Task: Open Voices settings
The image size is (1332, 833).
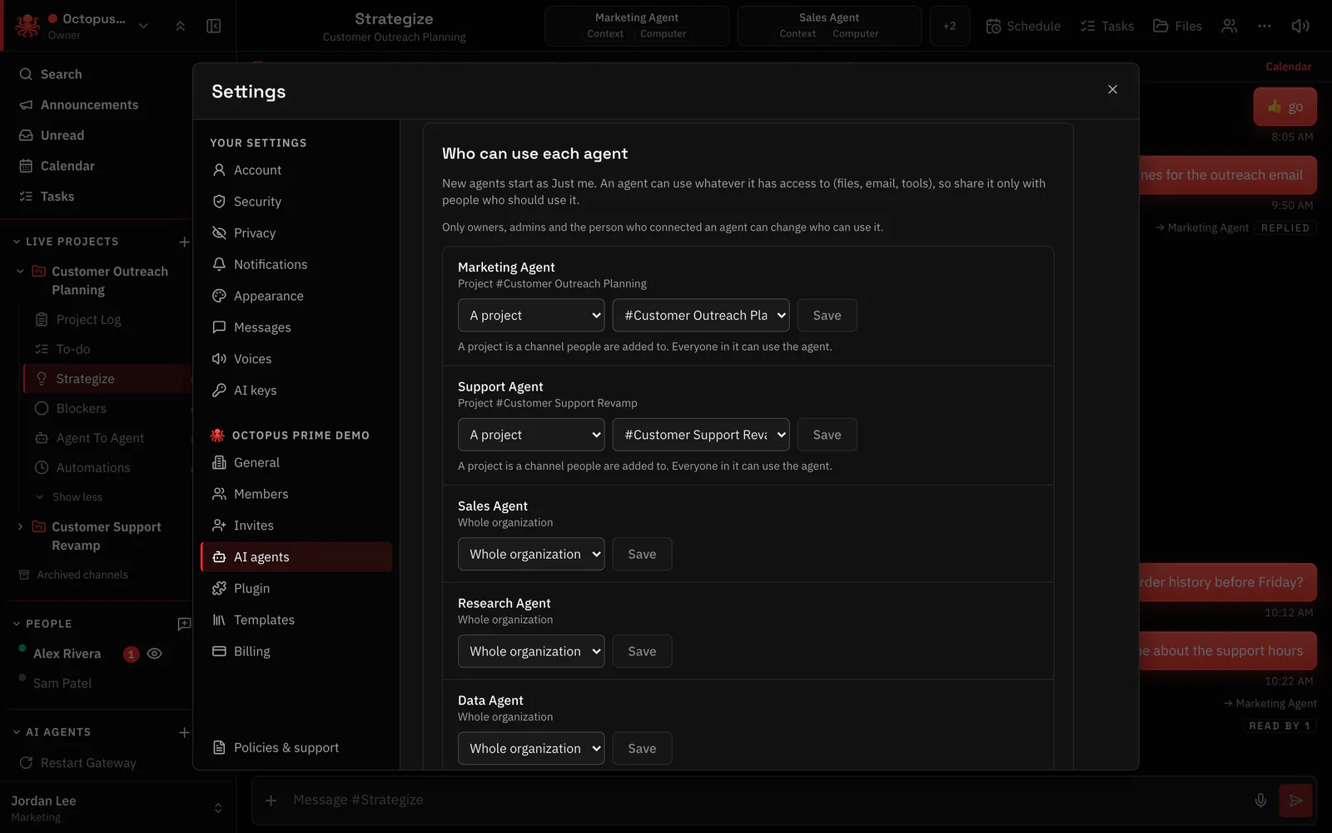Action: 296,359
